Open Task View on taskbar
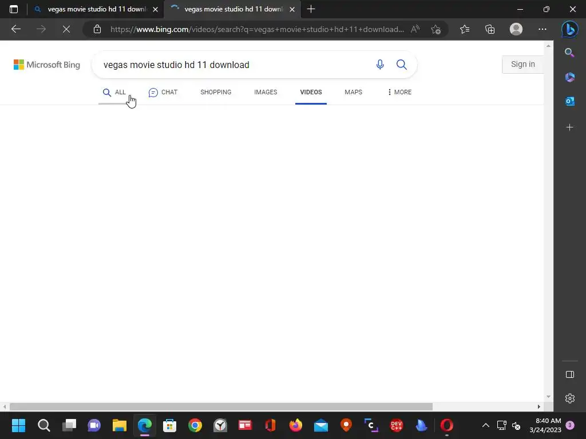586x439 pixels. (69, 425)
